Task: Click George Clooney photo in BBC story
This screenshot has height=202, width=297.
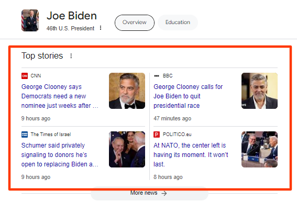Action: tap(259, 91)
